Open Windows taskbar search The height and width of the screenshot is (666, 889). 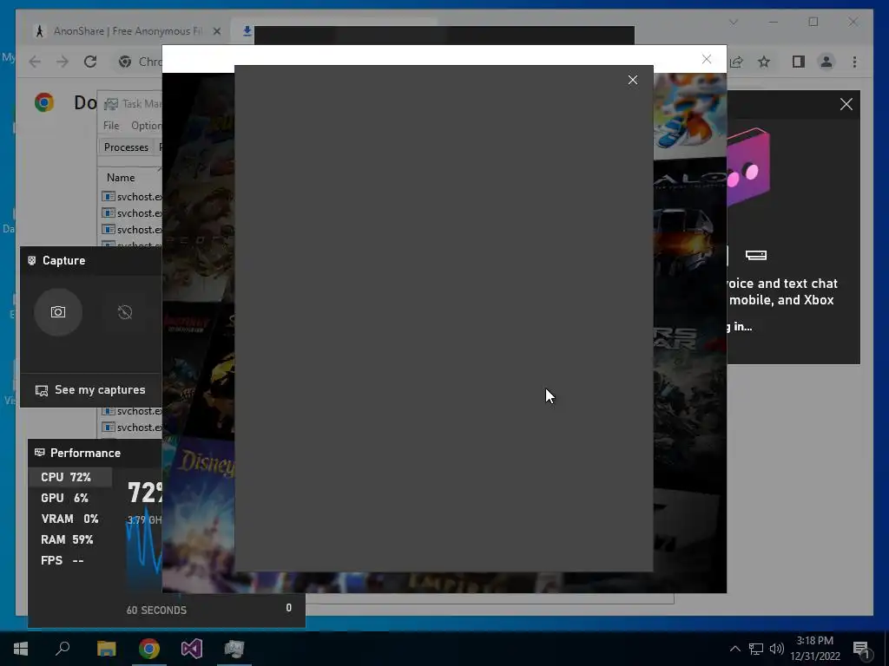pos(63,649)
